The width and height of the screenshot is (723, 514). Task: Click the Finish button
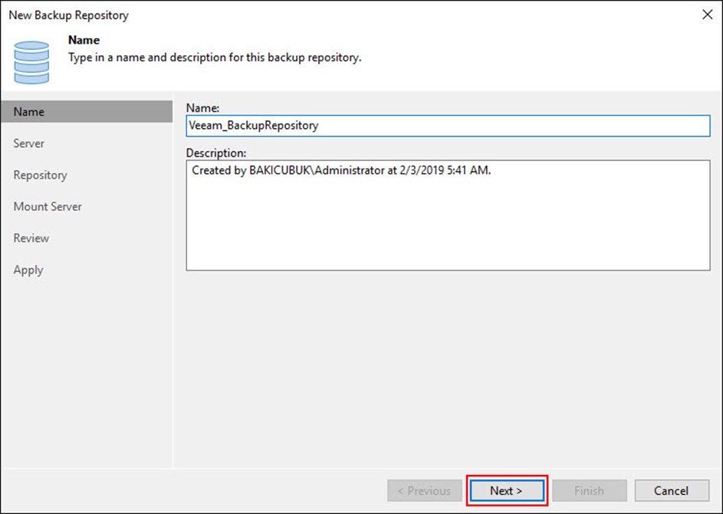click(x=589, y=490)
